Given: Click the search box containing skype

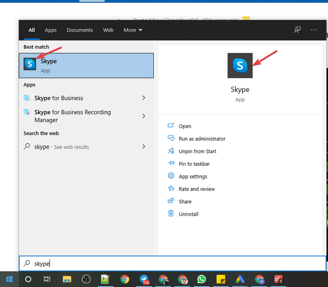Looking at the screenshot, I should 173,263.
